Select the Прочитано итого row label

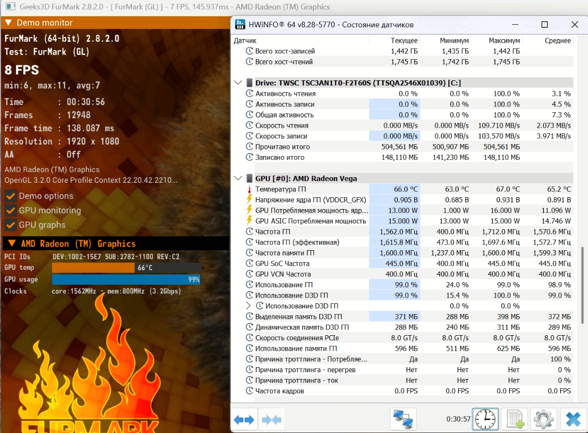(x=282, y=147)
